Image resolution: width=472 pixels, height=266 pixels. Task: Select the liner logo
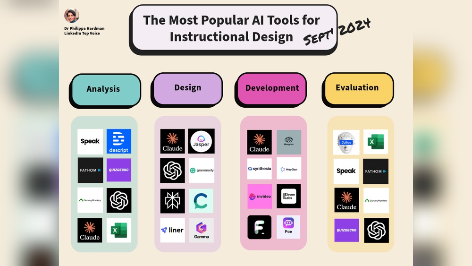172,231
